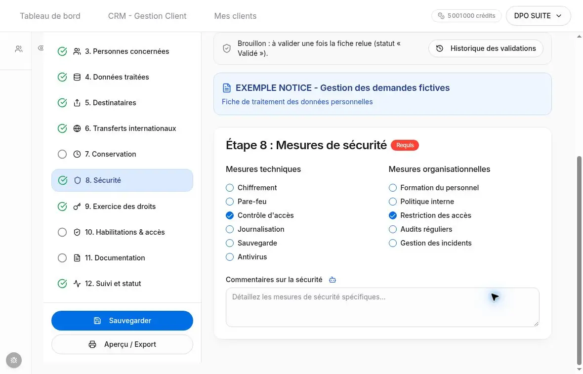The height and width of the screenshot is (374, 583).
Task: Click the users icon in left rail
Action: coord(19,49)
